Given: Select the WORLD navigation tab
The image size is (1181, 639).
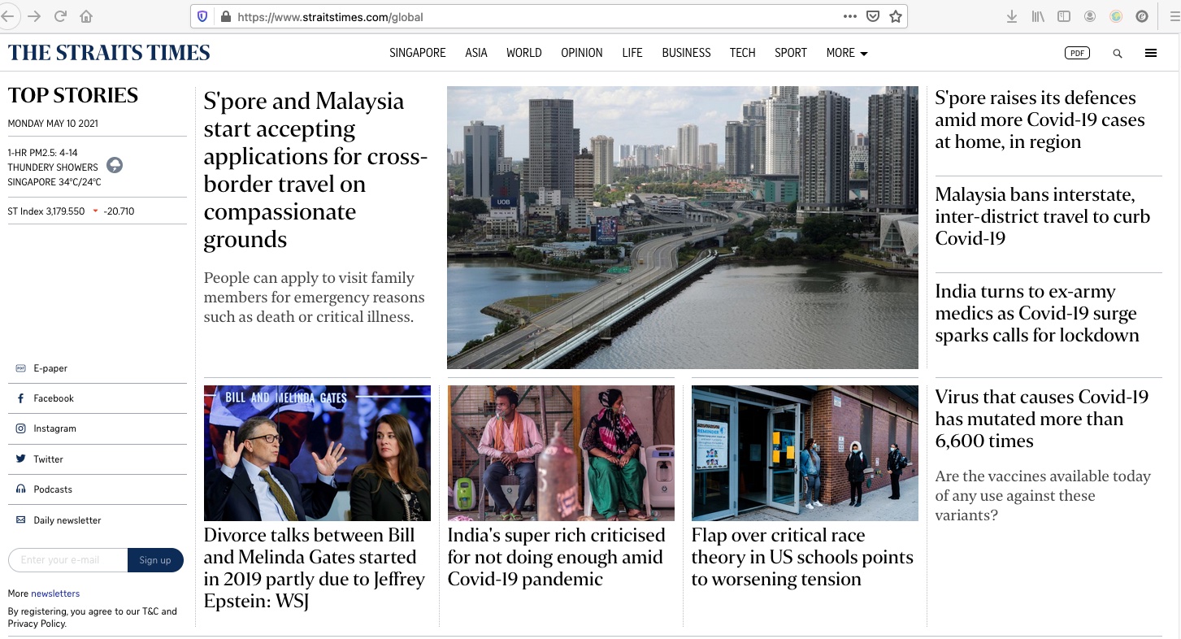Looking at the screenshot, I should click(523, 53).
